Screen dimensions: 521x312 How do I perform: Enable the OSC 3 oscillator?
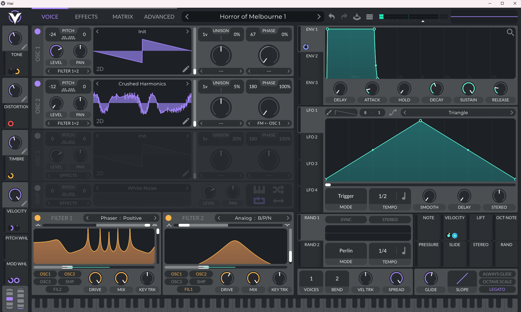click(x=38, y=136)
